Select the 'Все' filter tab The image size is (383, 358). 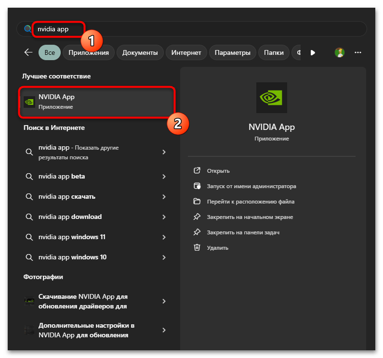[x=50, y=52]
